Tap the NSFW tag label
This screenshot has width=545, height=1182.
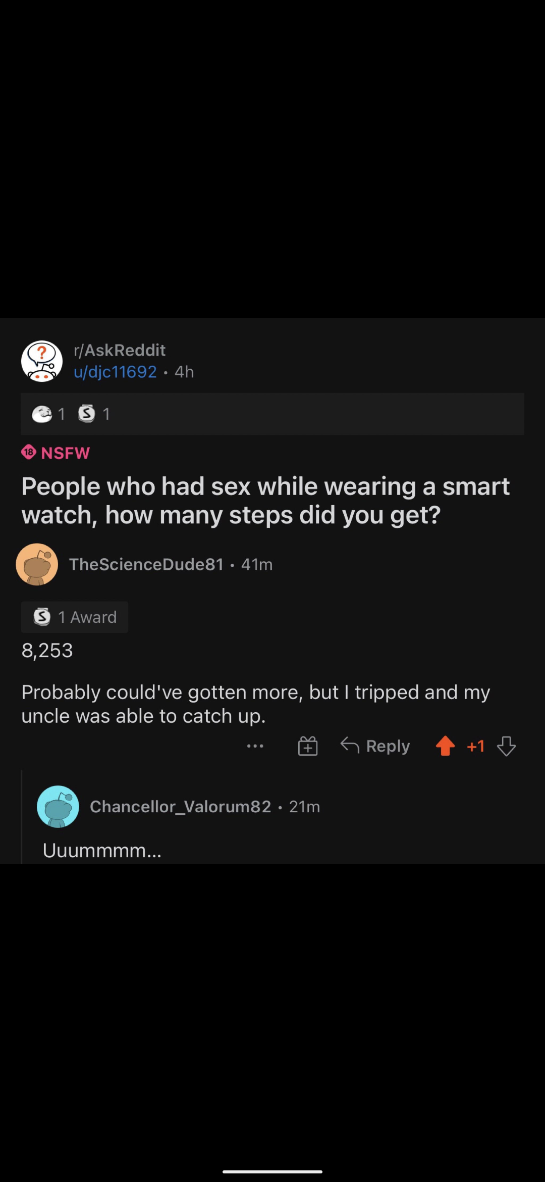tap(56, 453)
